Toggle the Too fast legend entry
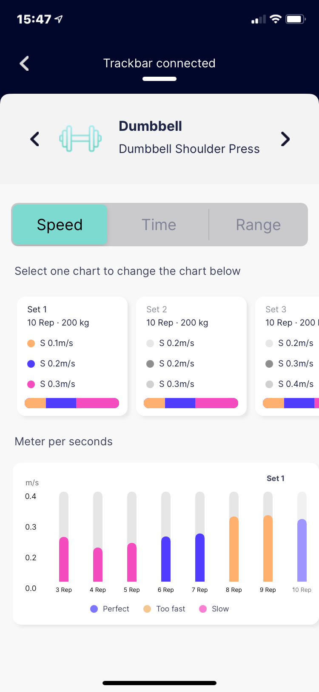The width and height of the screenshot is (319, 692). point(164,609)
